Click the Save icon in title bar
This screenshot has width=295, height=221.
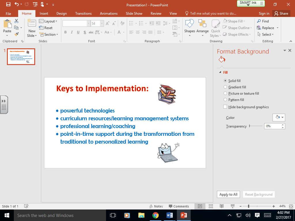tap(8, 4)
